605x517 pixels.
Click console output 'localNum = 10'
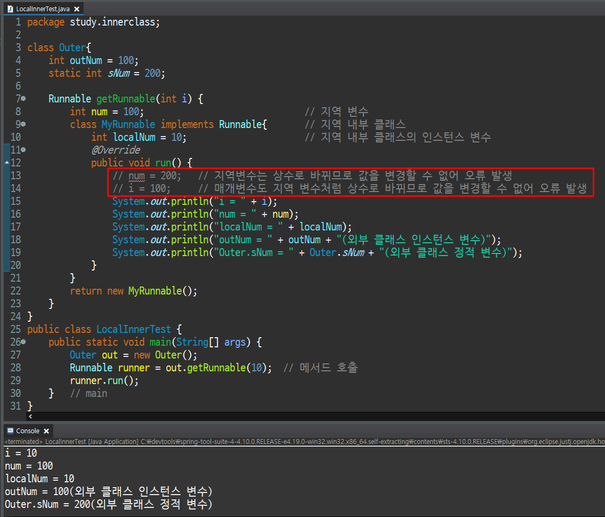coord(40,479)
